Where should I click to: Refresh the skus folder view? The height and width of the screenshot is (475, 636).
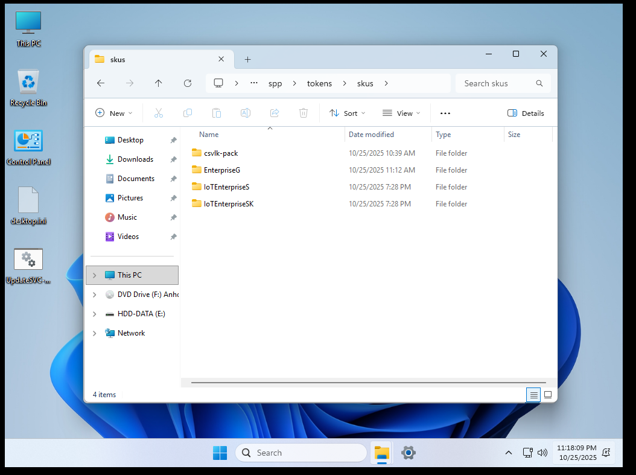188,83
